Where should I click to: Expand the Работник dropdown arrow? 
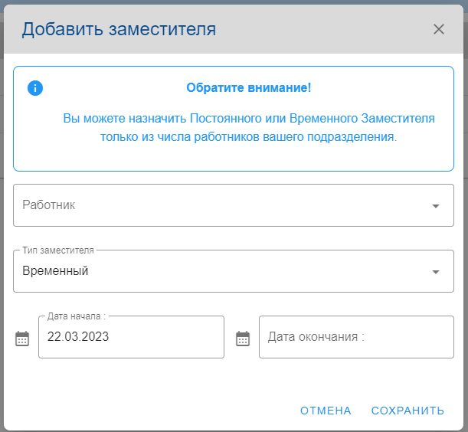click(435, 206)
